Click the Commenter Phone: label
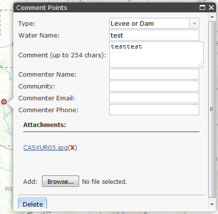Viewport: 218px width, 214px height. [x=48, y=110]
